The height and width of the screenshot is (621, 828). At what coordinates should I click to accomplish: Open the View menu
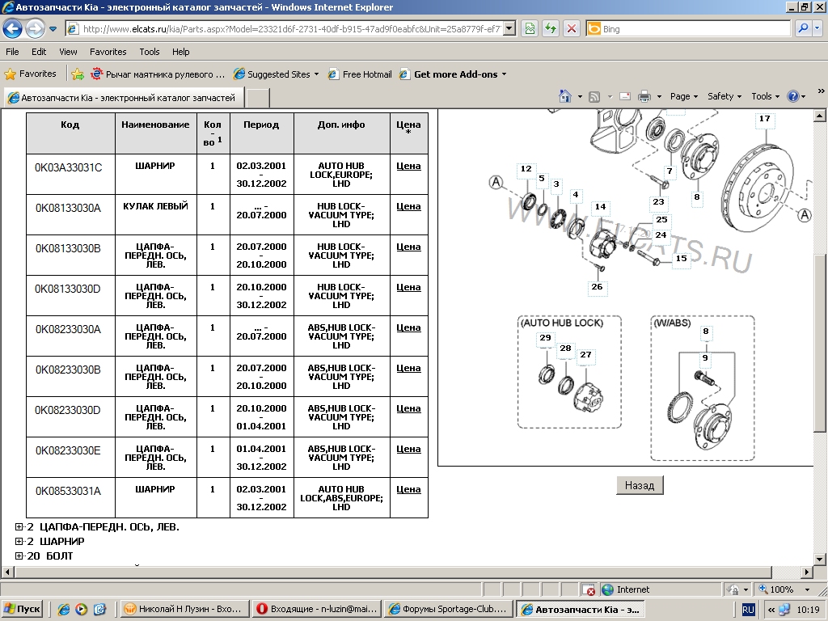[x=68, y=52]
